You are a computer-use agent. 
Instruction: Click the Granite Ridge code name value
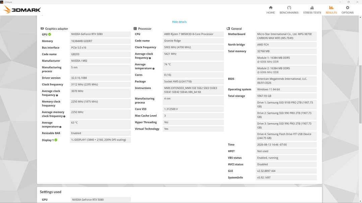[x=193, y=41]
